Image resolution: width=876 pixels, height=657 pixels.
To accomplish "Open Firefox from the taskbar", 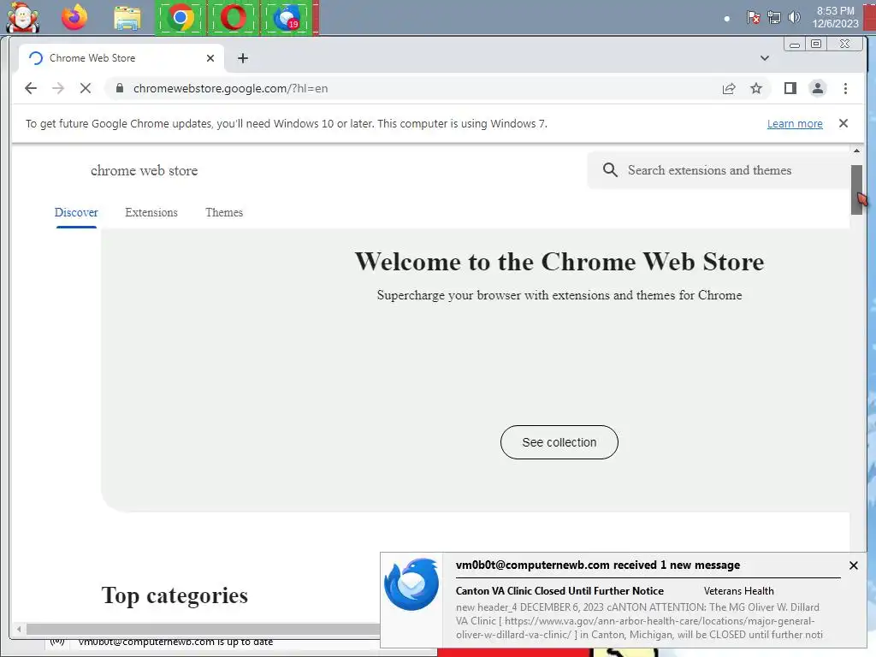I will click(x=74, y=17).
